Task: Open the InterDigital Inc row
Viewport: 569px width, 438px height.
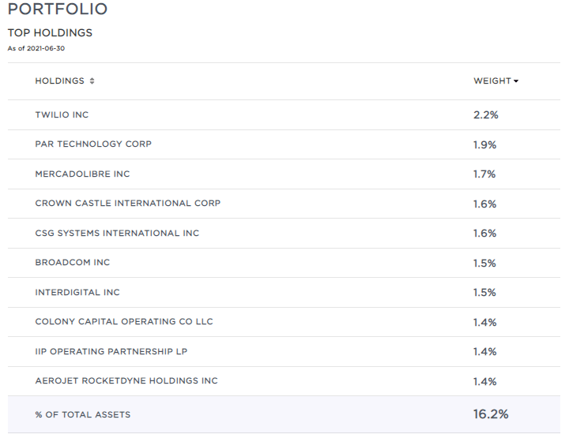Action: click(x=77, y=293)
